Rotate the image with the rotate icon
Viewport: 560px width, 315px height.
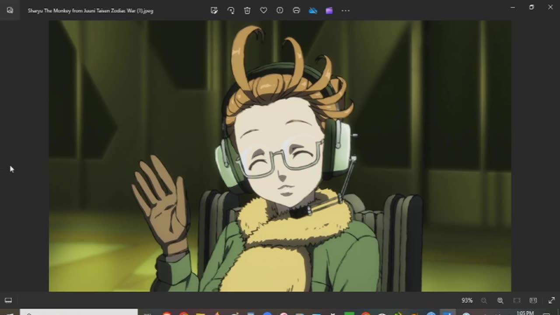click(231, 10)
